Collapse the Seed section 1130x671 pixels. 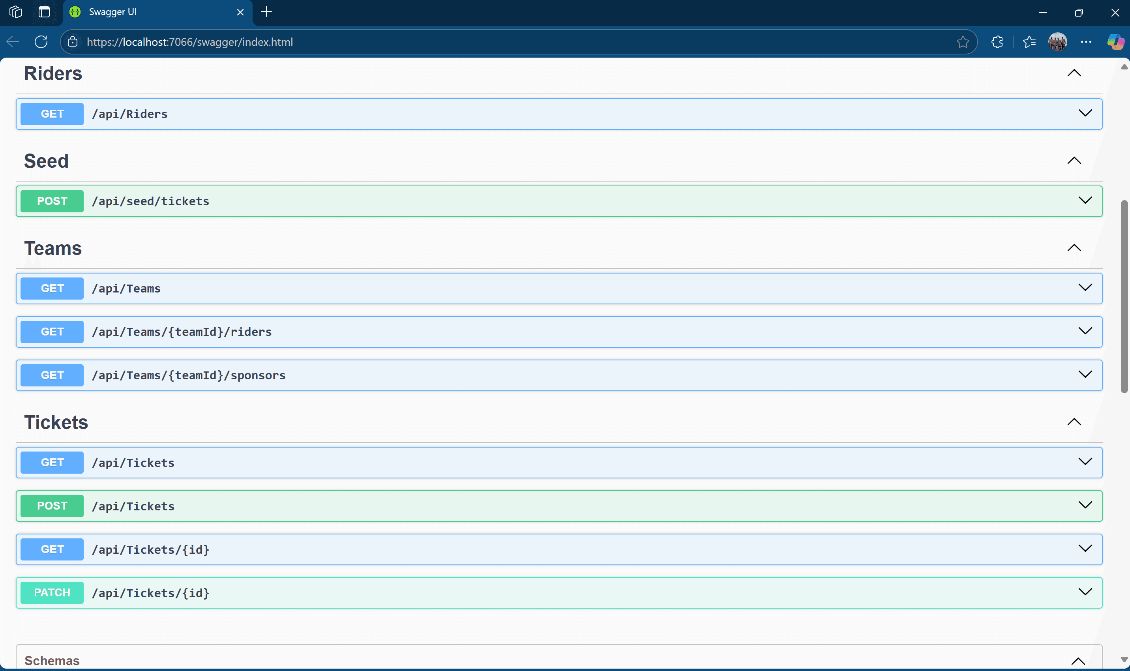pos(1074,161)
